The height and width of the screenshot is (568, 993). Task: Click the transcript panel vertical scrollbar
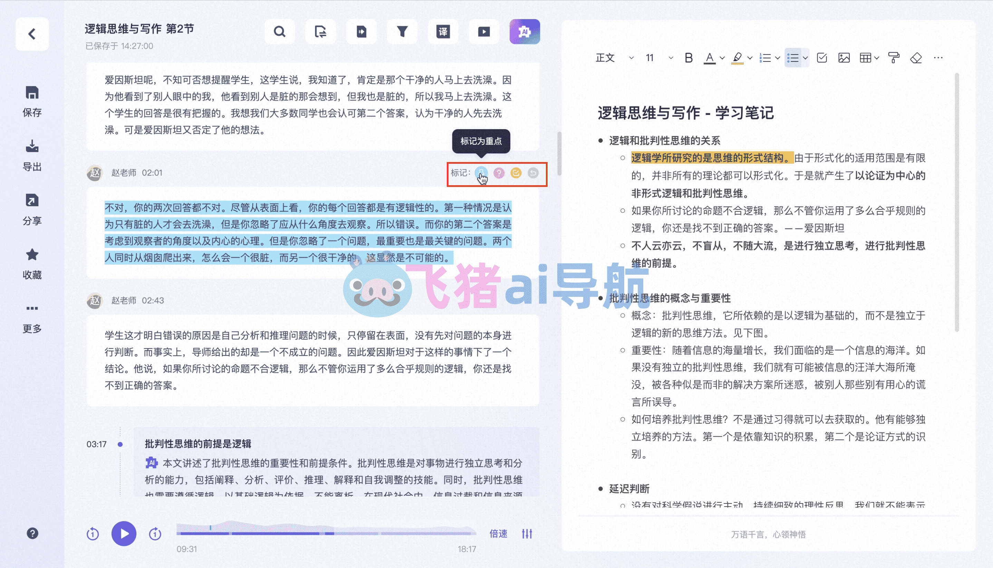[559, 154]
